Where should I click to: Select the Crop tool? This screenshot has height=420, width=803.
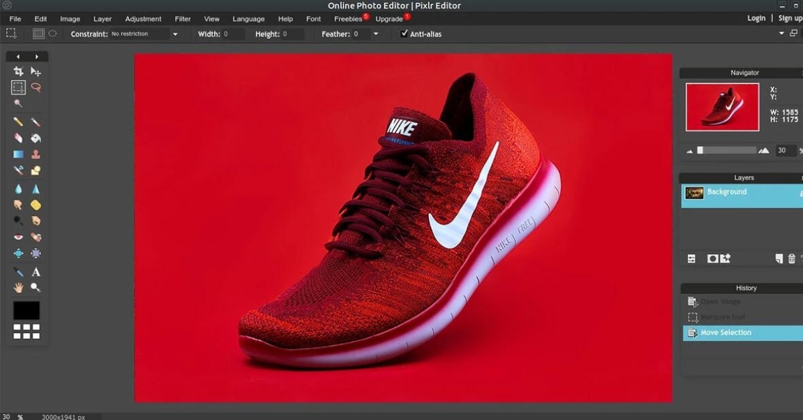(18, 72)
